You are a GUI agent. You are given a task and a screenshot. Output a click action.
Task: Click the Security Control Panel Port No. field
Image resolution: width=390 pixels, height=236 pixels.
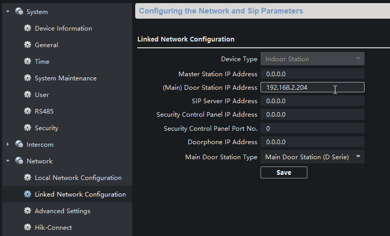(x=312, y=128)
